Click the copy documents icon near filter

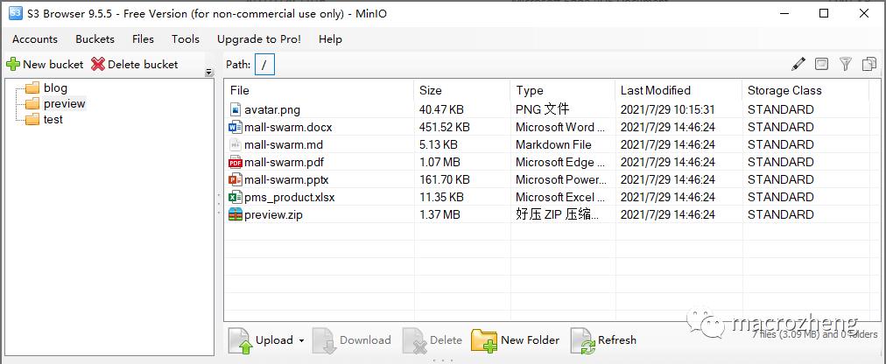pyautogui.click(x=869, y=64)
